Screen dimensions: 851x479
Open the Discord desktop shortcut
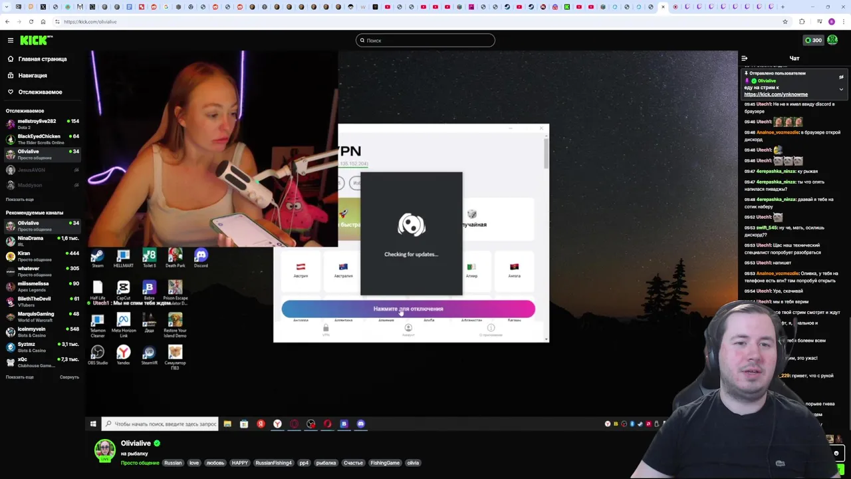[x=201, y=258]
